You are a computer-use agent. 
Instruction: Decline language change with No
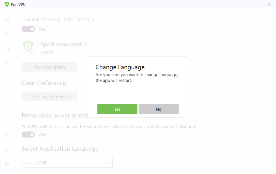[x=158, y=109]
